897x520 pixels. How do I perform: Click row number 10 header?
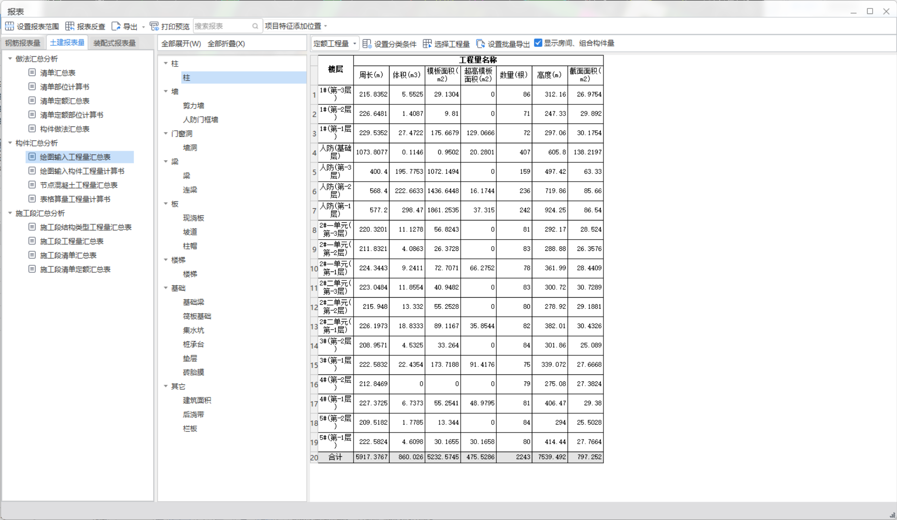coord(314,269)
